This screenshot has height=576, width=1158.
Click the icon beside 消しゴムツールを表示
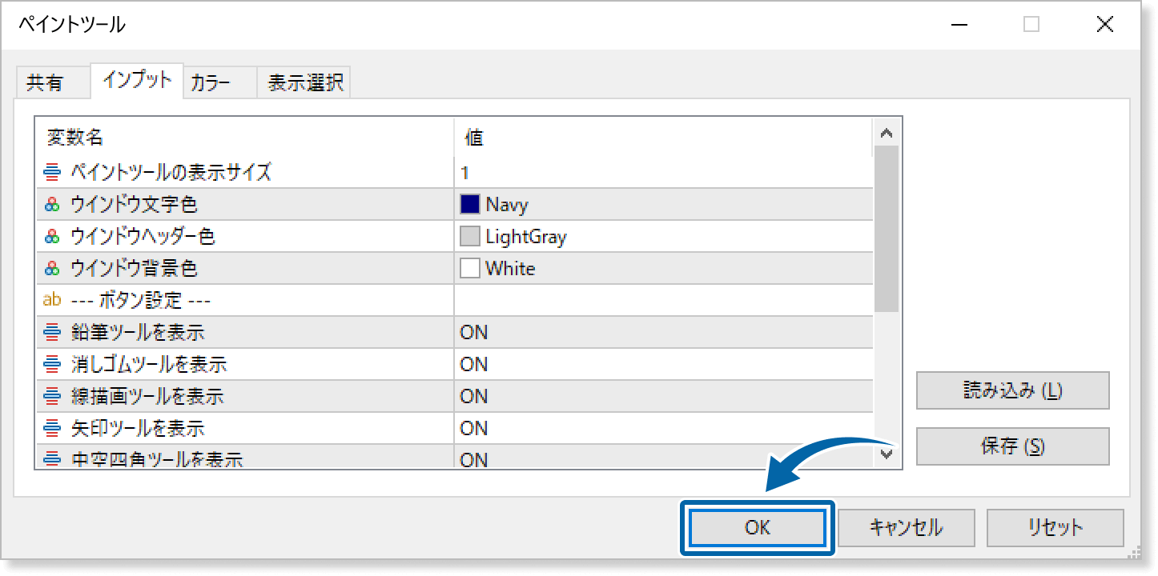point(52,365)
